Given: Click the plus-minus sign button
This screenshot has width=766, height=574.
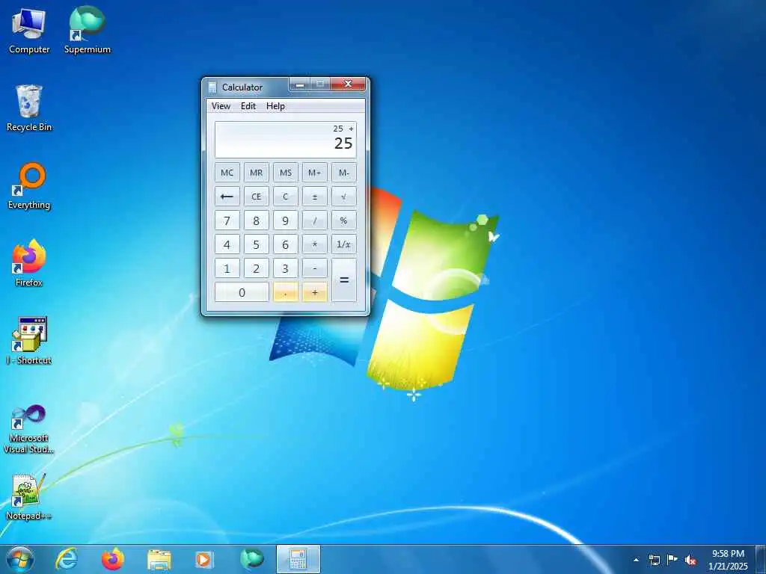Looking at the screenshot, I should tap(315, 197).
